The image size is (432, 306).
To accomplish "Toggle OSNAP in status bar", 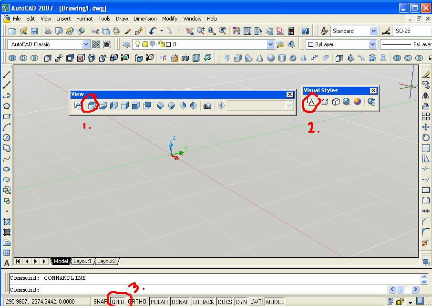I will click(x=180, y=302).
